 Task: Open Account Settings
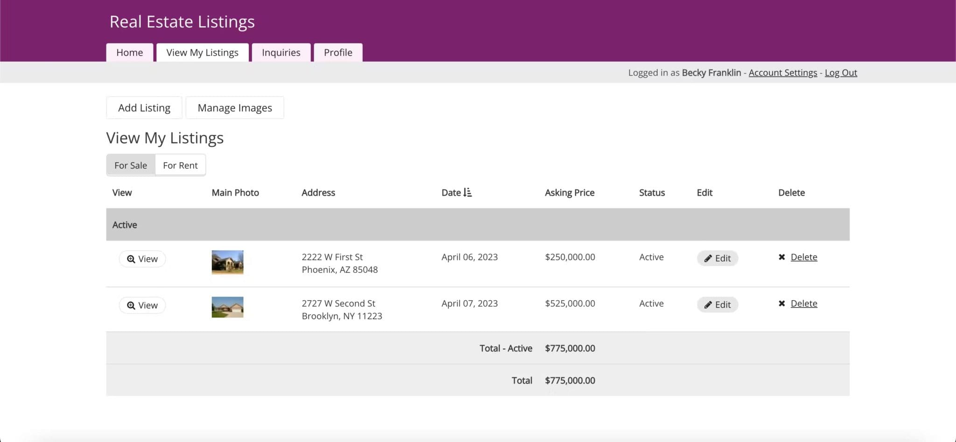(x=782, y=72)
